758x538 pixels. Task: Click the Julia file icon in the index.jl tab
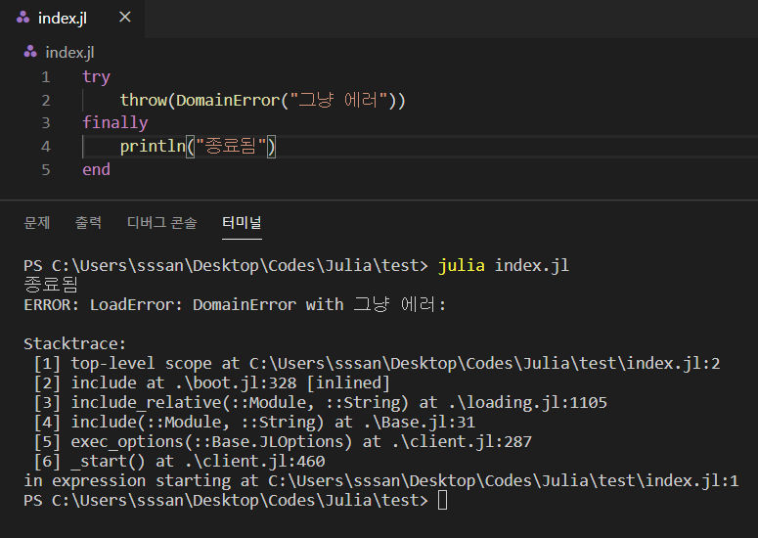pyautogui.click(x=23, y=18)
